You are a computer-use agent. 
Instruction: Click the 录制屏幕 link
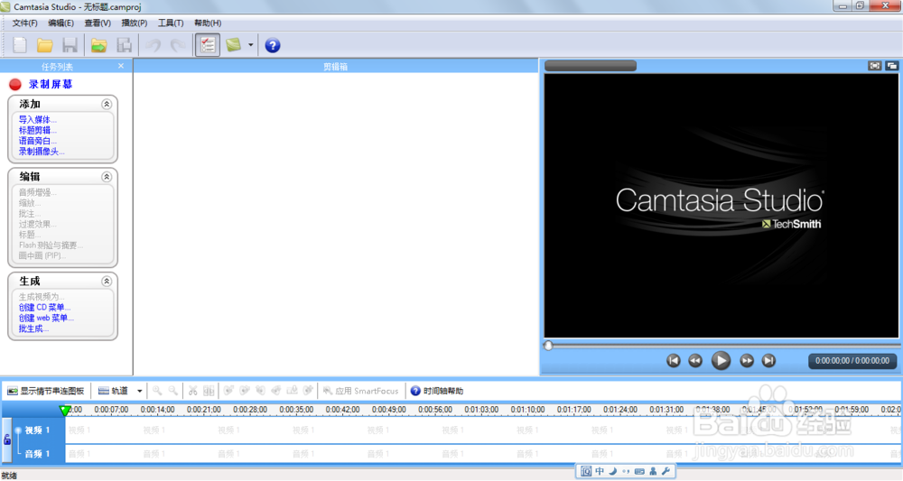51,85
